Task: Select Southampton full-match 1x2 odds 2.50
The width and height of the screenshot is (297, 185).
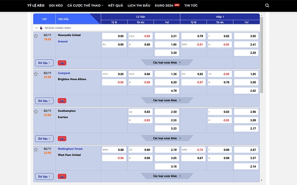Action: pyautogui.click(x=167, y=112)
